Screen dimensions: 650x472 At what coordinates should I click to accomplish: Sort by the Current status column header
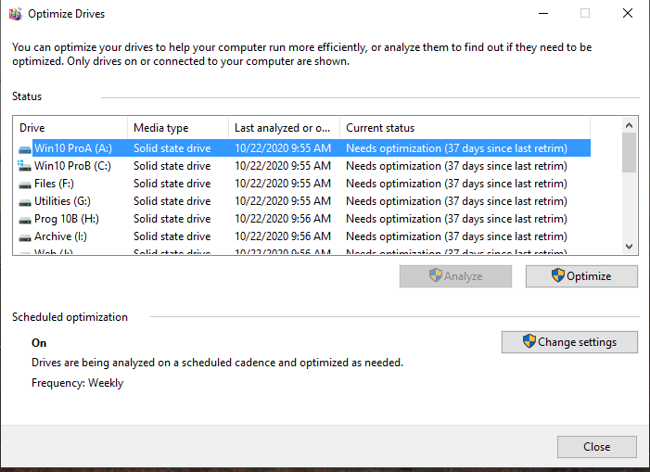click(464, 128)
